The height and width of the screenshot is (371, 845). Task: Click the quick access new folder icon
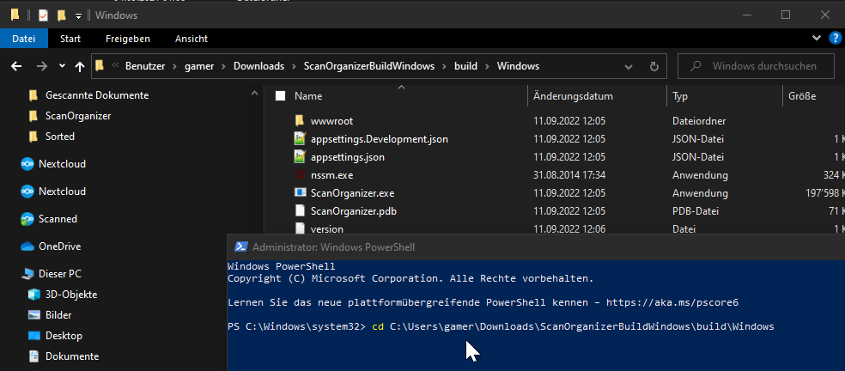62,15
